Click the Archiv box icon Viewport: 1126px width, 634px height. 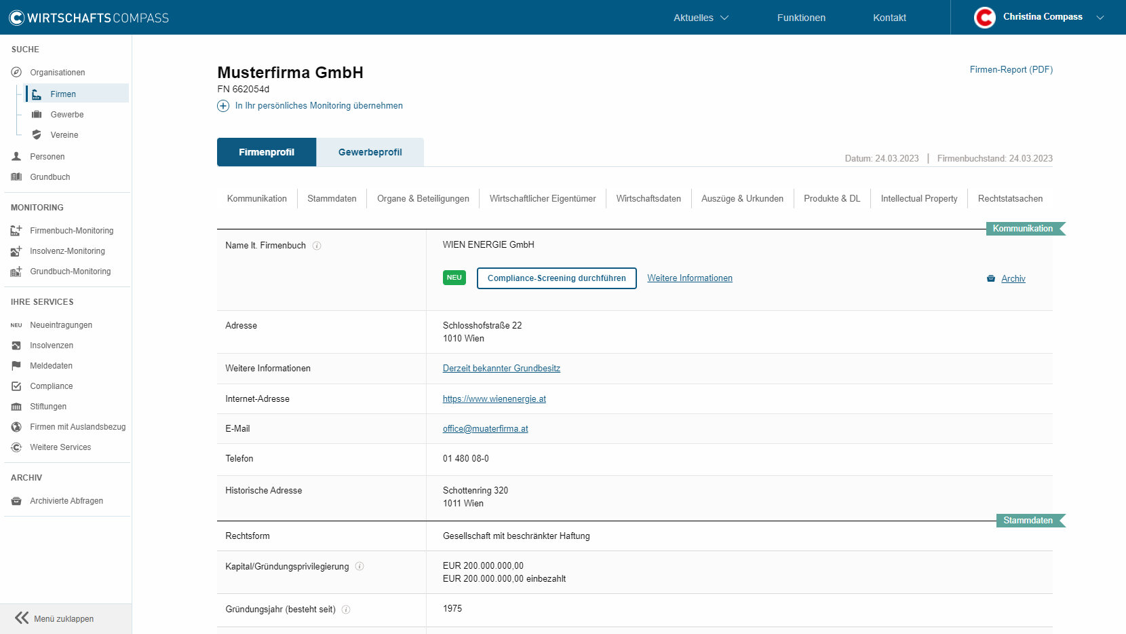(991, 278)
